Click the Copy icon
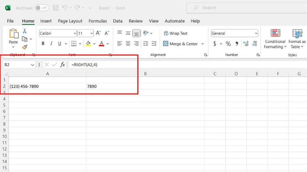307x172 pixels. pyautogui.click(x=25, y=39)
